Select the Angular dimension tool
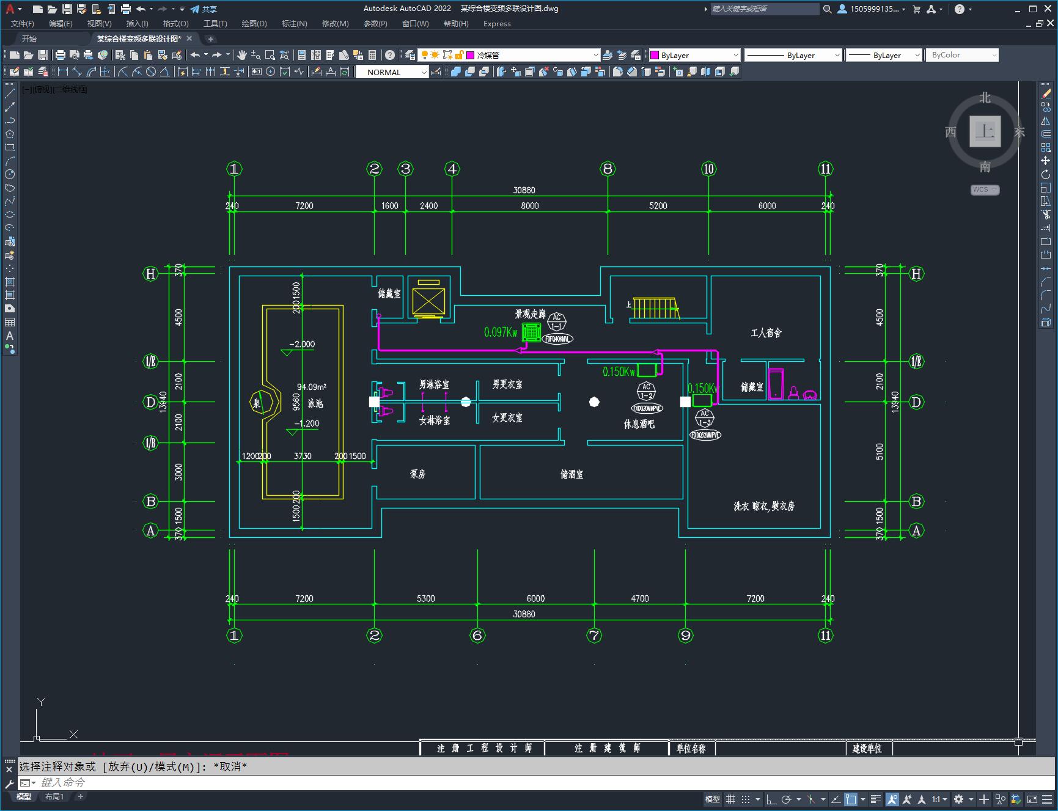The height and width of the screenshot is (811, 1058). 165,72
